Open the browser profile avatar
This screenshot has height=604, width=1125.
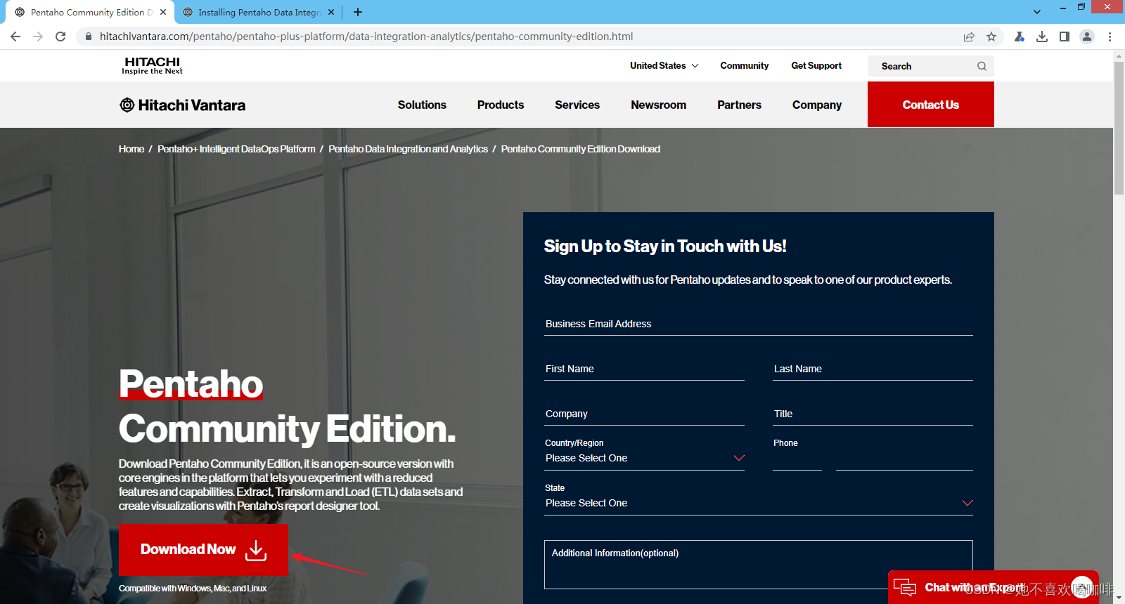coord(1087,37)
